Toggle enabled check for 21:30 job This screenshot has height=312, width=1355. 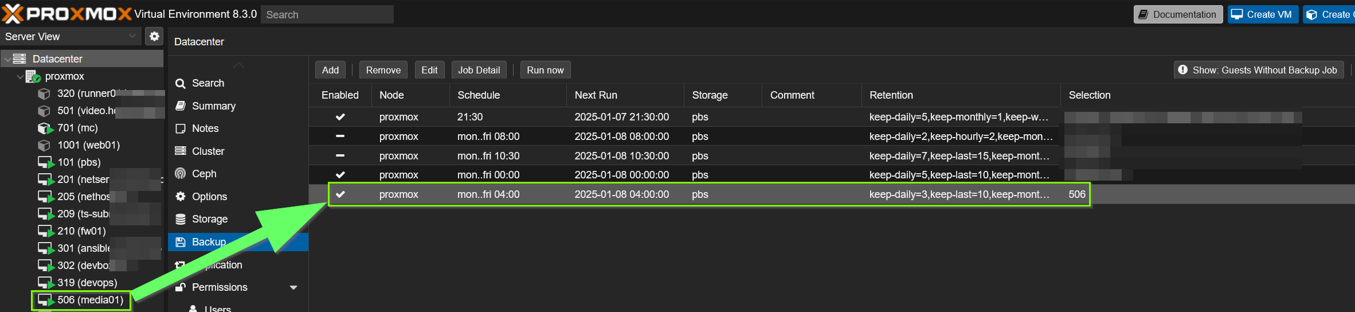[x=340, y=117]
